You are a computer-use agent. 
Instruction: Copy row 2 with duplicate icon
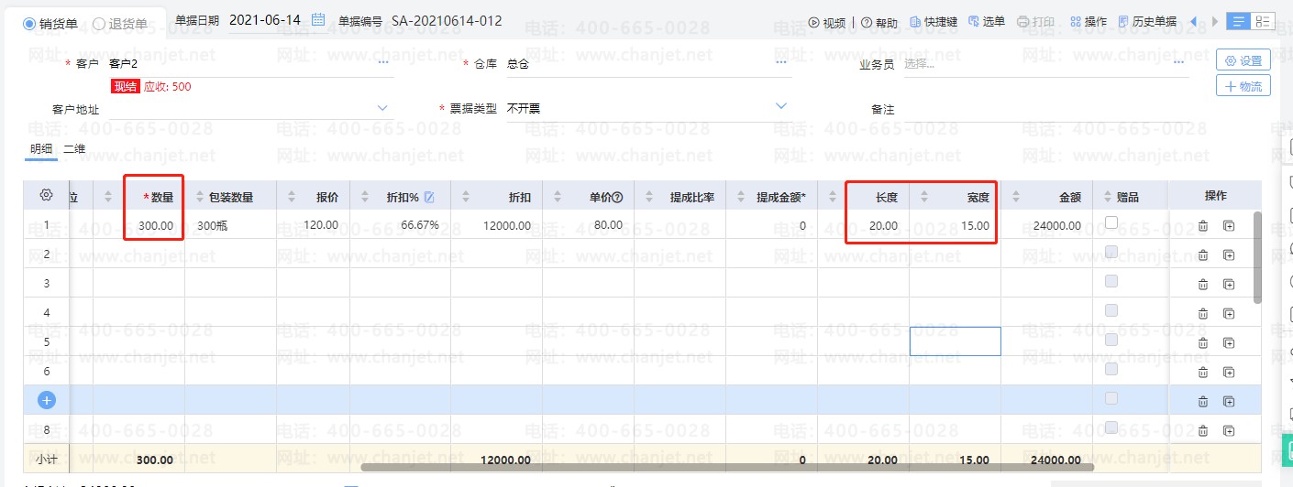[x=1229, y=254]
